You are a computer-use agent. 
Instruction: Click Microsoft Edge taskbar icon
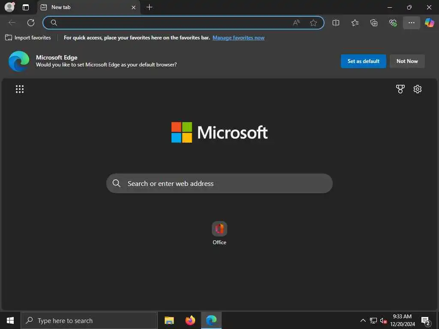[211, 320]
